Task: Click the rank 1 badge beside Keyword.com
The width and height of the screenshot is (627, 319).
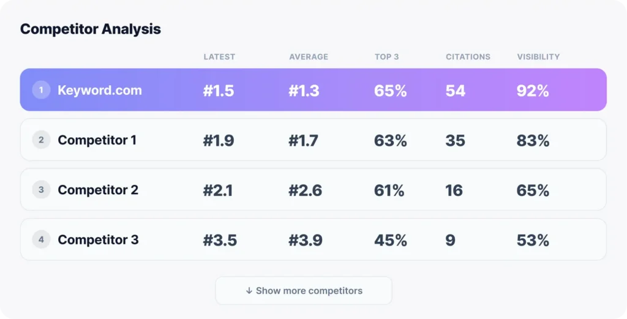Action: (41, 90)
